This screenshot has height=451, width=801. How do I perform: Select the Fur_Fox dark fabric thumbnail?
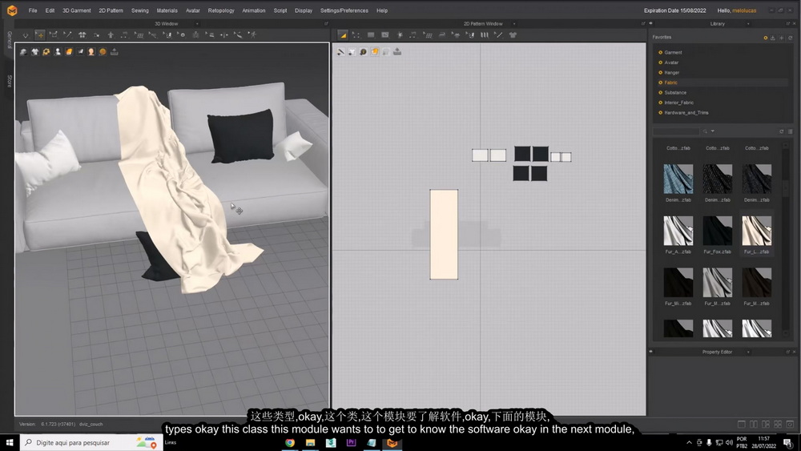[717, 231]
